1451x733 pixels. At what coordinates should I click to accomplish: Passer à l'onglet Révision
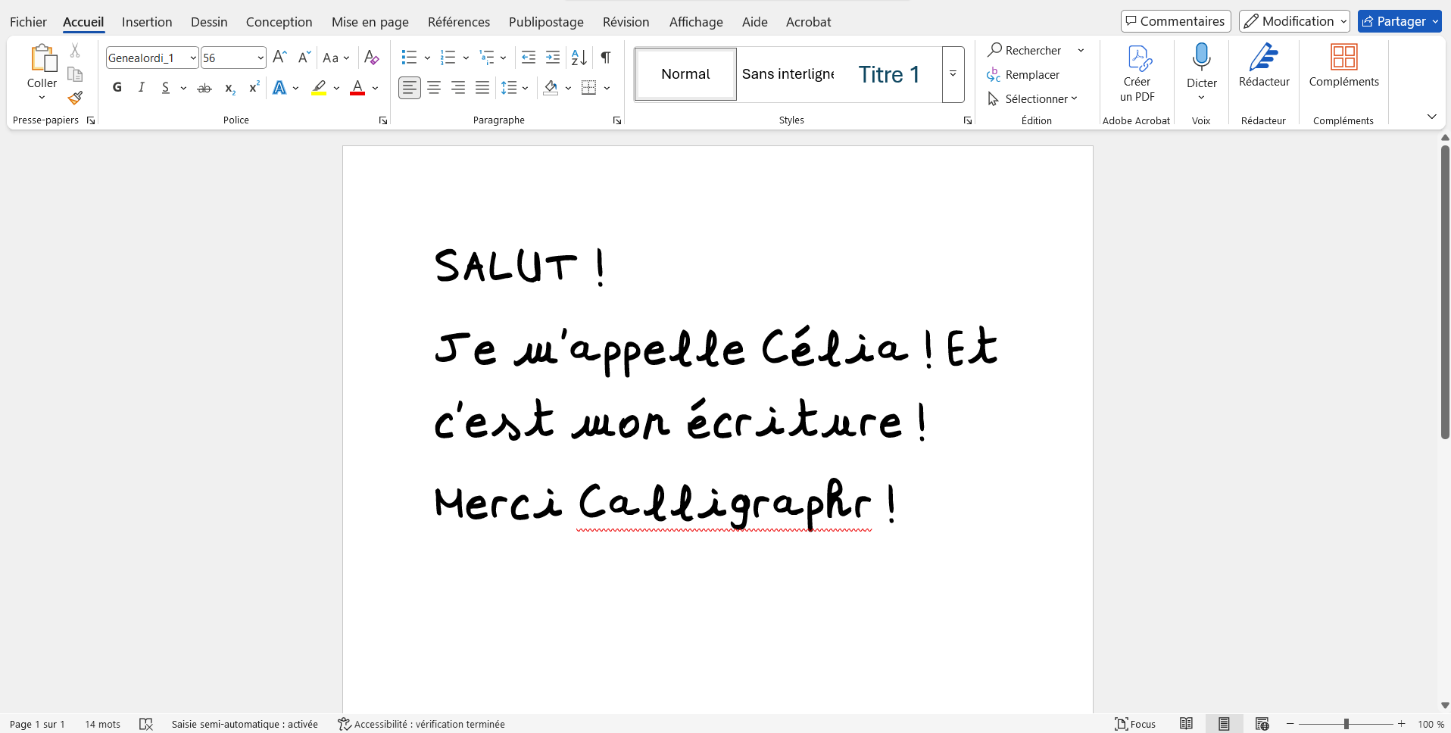pos(626,22)
